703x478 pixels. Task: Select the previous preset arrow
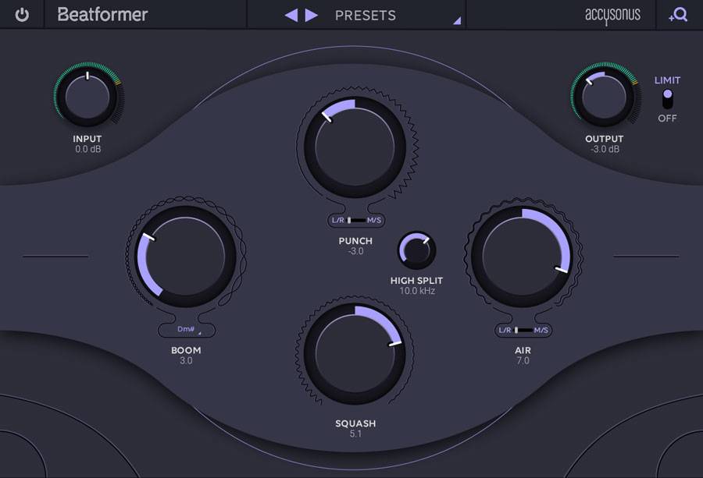(291, 15)
